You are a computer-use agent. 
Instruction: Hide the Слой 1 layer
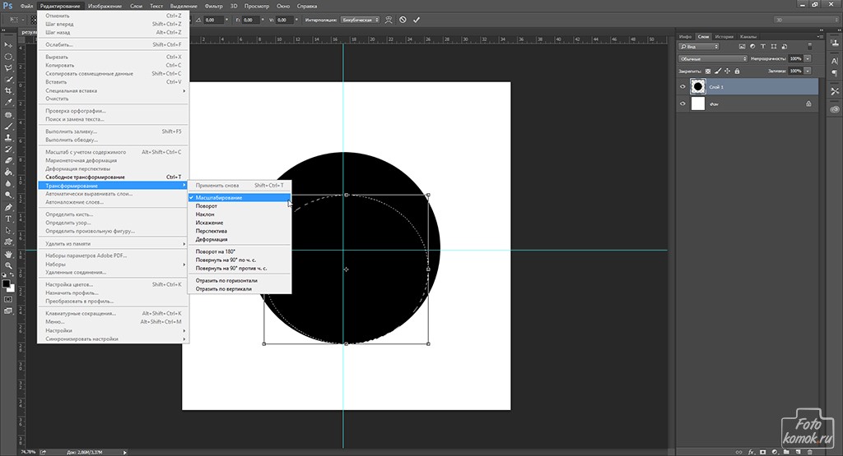(x=682, y=86)
